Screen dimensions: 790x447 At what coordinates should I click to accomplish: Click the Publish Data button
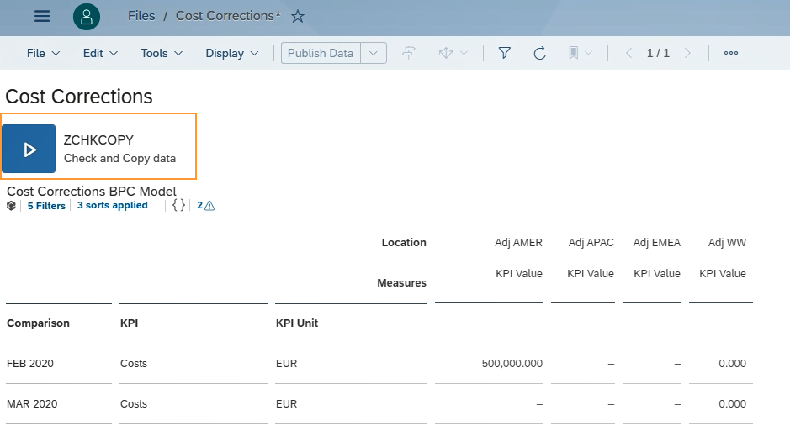[x=321, y=54]
